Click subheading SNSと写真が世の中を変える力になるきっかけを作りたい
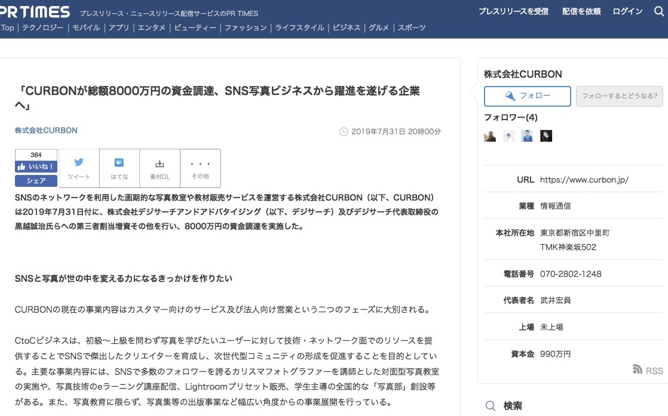The height and width of the screenshot is (416, 668). tap(124, 279)
